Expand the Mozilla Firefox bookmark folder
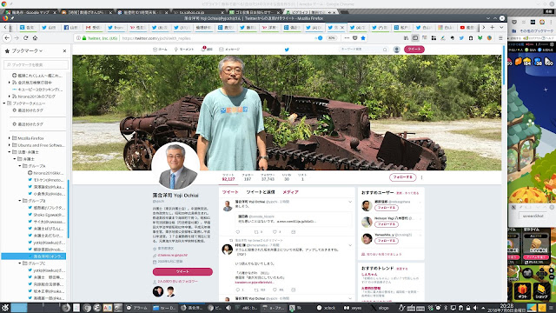Image resolution: width=556 pixels, height=313 pixels. point(10,138)
